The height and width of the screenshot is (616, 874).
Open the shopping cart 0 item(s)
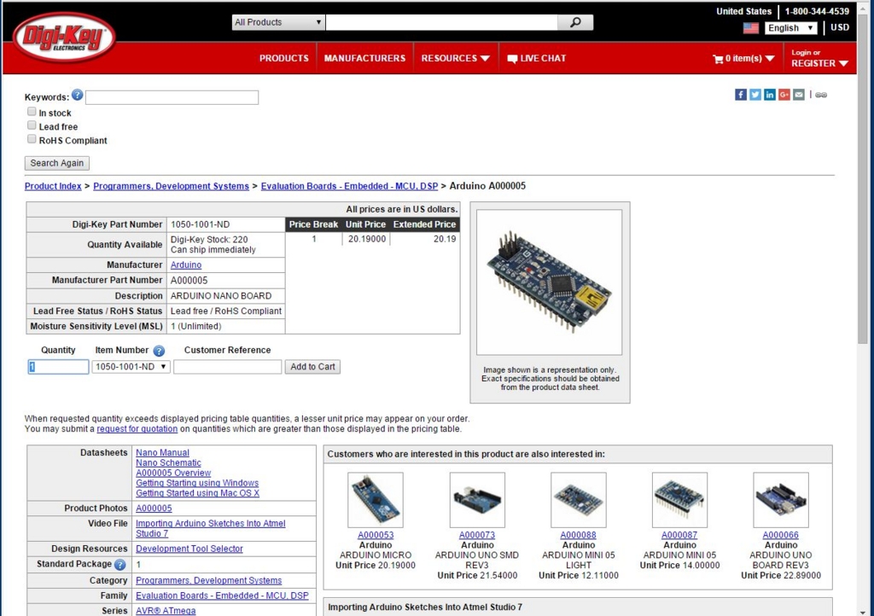(x=743, y=59)
